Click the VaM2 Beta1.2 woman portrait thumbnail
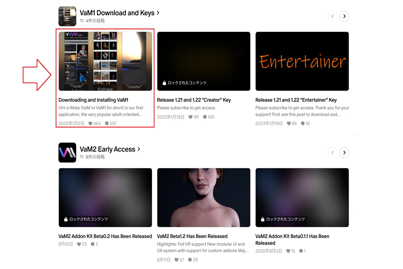 (204, 198)
